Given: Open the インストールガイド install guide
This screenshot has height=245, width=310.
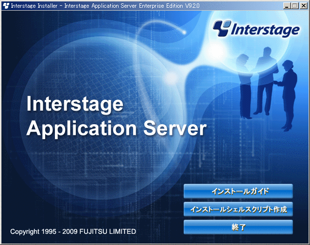Looking at the screenshot, I should coord(238,191).
